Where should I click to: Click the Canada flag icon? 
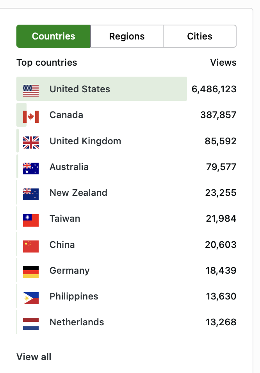(x=31, y=116)
